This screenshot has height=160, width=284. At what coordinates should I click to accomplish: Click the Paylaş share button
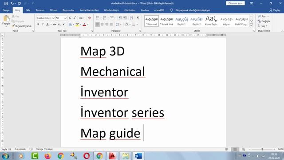coord(275,10)
